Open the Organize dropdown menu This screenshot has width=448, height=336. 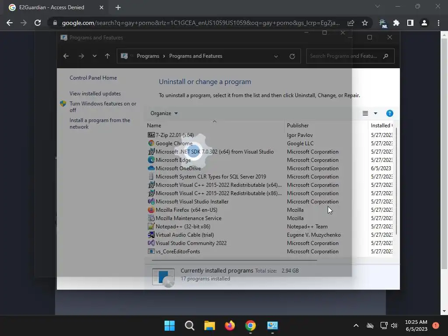tap(164, 113)
